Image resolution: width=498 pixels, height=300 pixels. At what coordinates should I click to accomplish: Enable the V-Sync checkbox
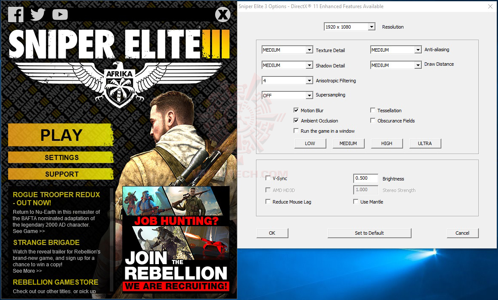[x=268, y=178]
